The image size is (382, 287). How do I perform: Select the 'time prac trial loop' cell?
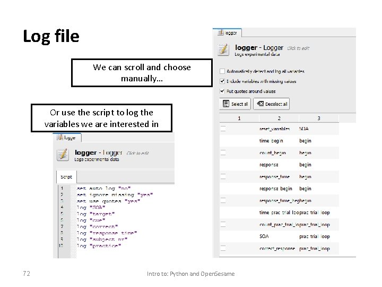tap(279, 213)
